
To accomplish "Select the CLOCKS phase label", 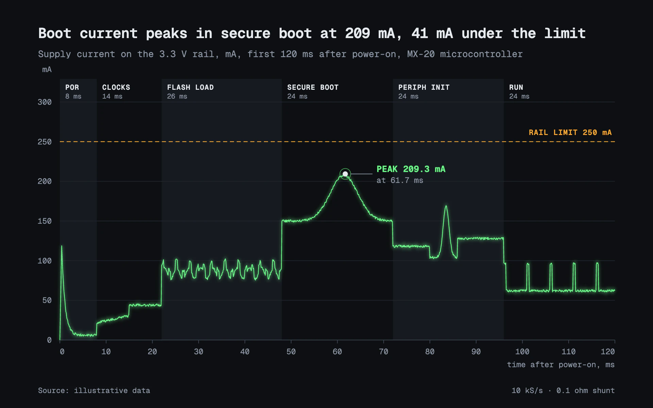I will pyautogui.click(x=116, y=87).
